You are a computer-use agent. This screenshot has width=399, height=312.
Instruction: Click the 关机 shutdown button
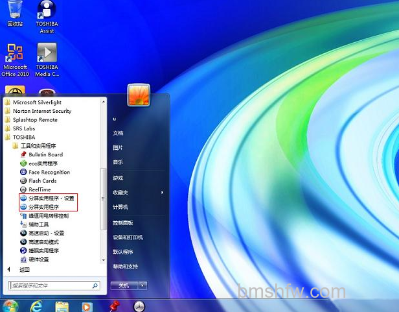[x=124, y=285]
